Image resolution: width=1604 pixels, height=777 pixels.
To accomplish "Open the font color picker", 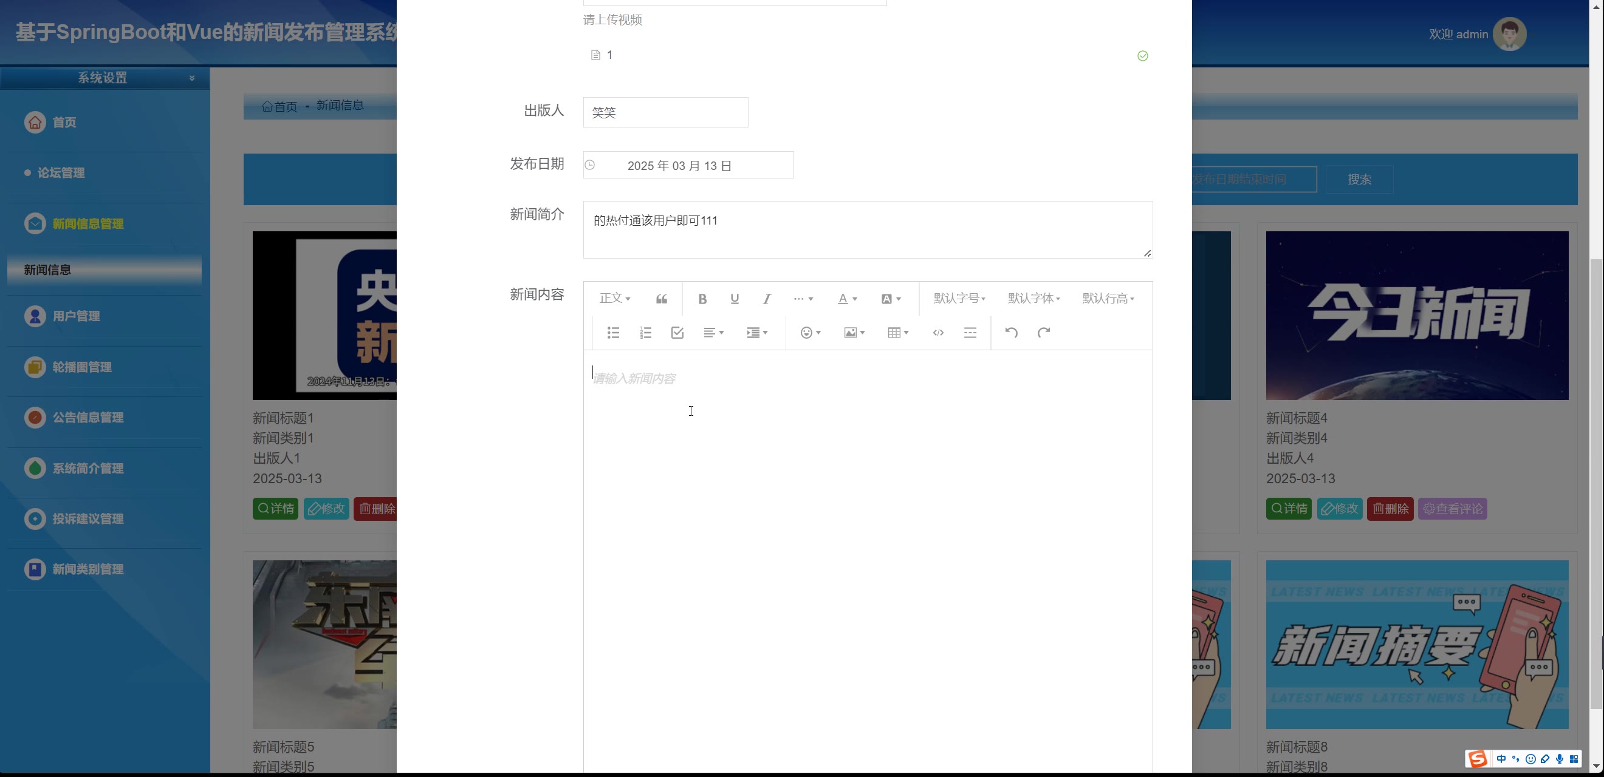I will pyautogui.click(x=847, y=299).
